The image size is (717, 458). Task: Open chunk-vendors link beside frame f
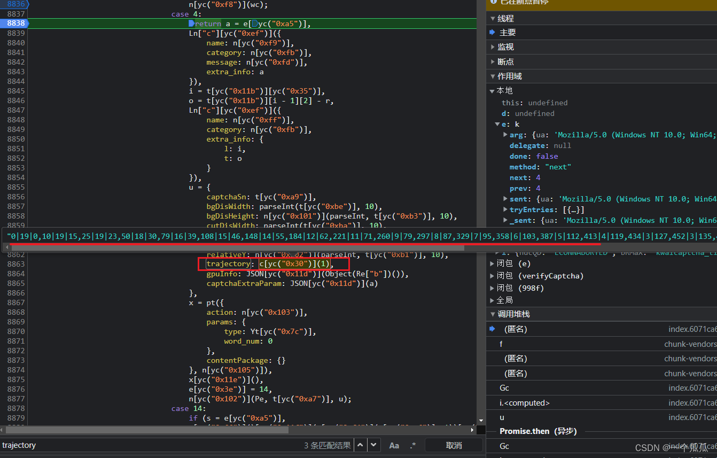pos(690,344)
